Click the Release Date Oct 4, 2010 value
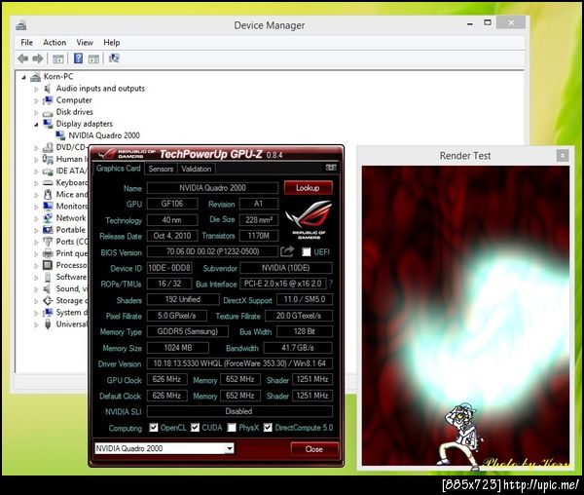 (172, 236)
